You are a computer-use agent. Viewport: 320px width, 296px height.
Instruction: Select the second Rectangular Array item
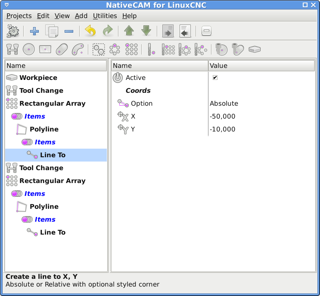click(56, 181)
